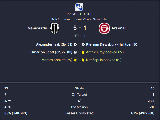Select Alexander Isak scorer entry
Screen dimensions: 160x120
pyautogui.click(x=54, y=44)
